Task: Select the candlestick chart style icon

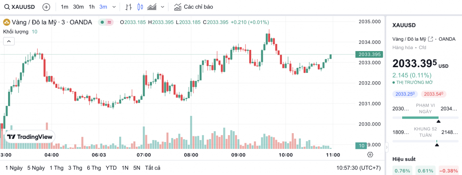Action: click(140, 7)
